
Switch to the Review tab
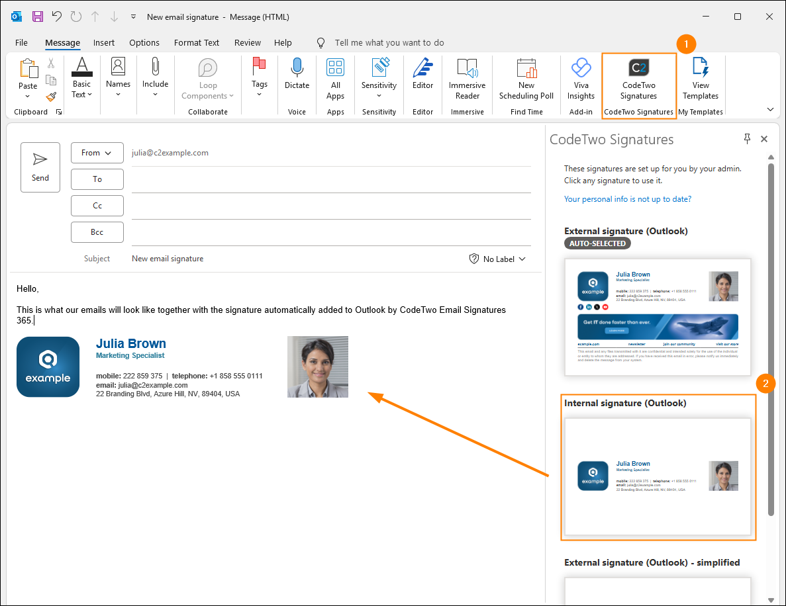point(248,42)
